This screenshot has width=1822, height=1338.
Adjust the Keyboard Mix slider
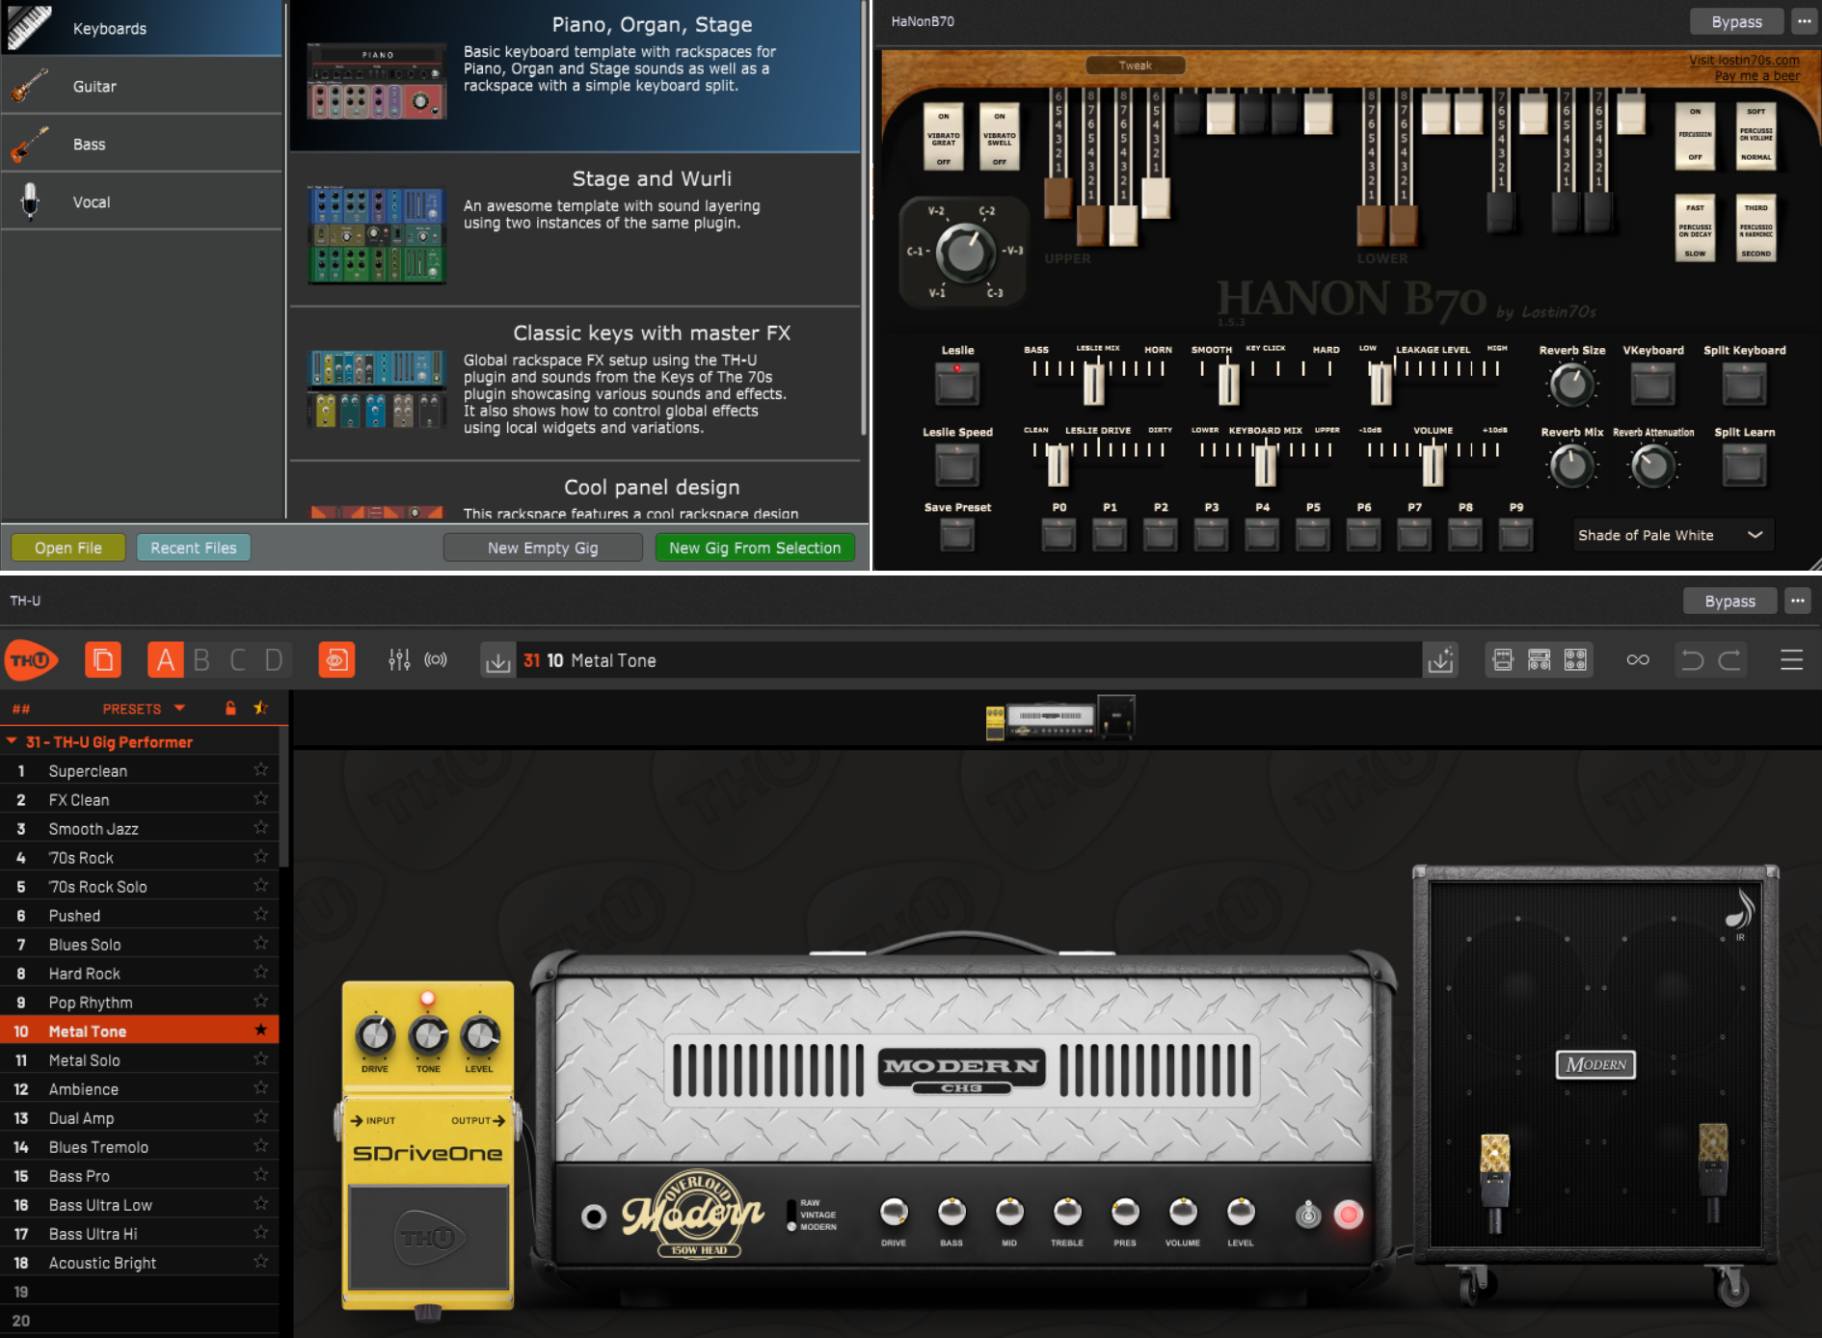click(x=1266, y=464)
